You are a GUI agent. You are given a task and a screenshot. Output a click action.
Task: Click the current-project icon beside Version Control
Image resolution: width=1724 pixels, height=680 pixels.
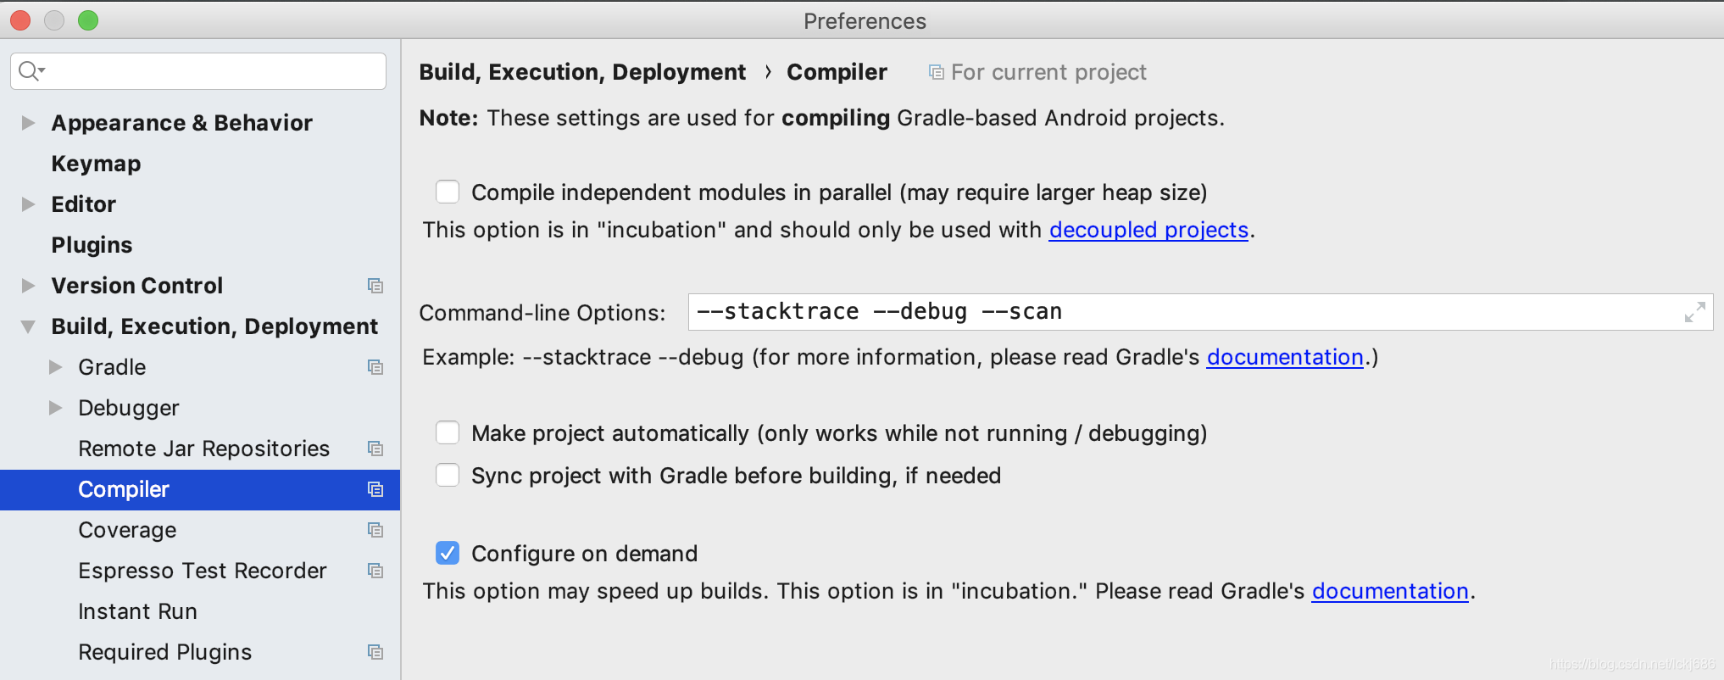pyautogui.click(x=375, y=286)
